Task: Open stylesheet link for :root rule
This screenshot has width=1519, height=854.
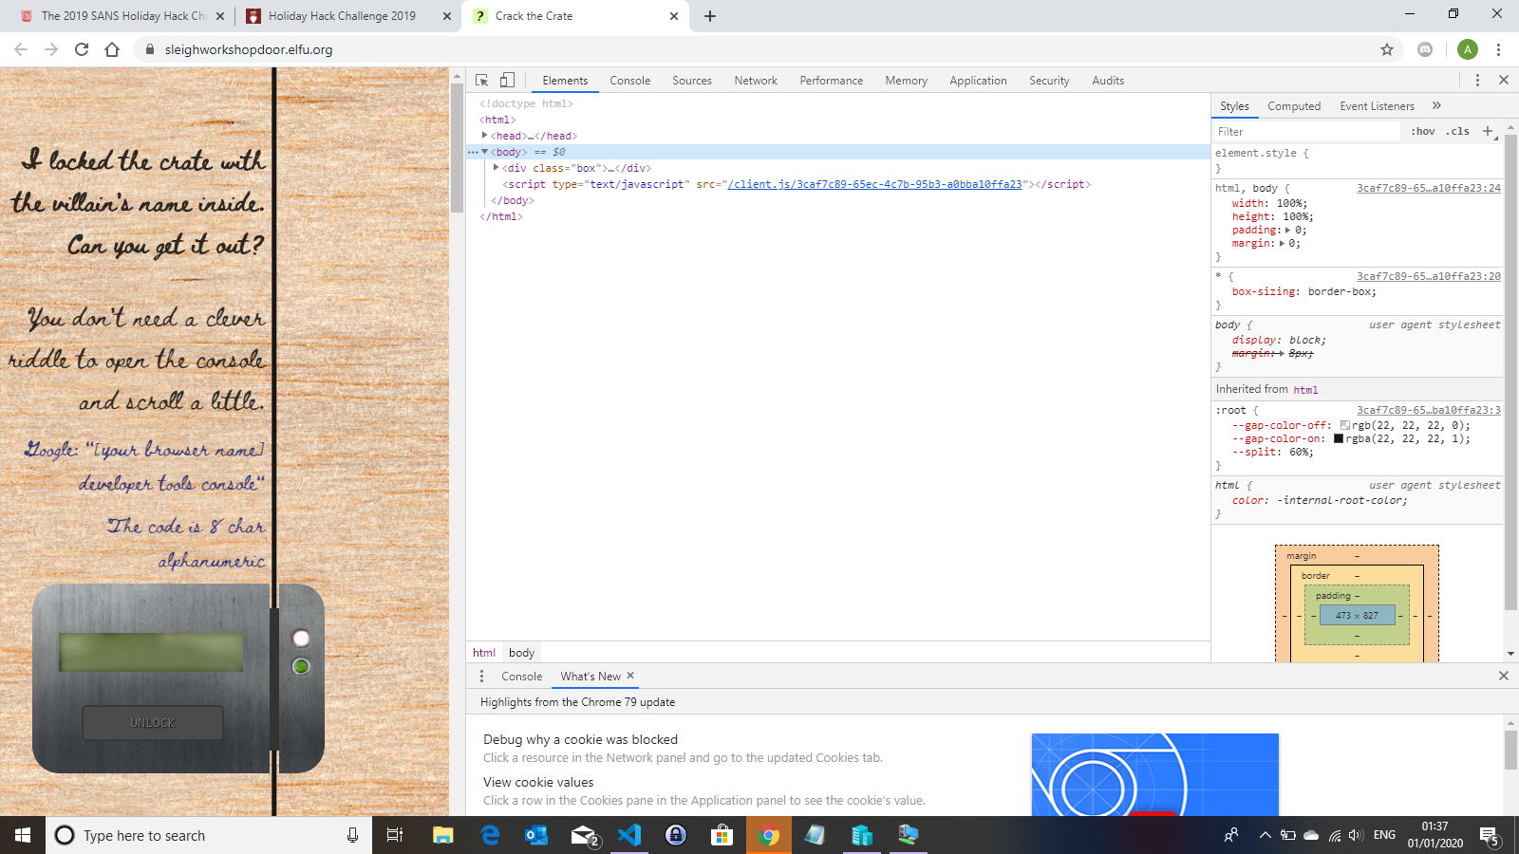Action: coord(1429,410)
